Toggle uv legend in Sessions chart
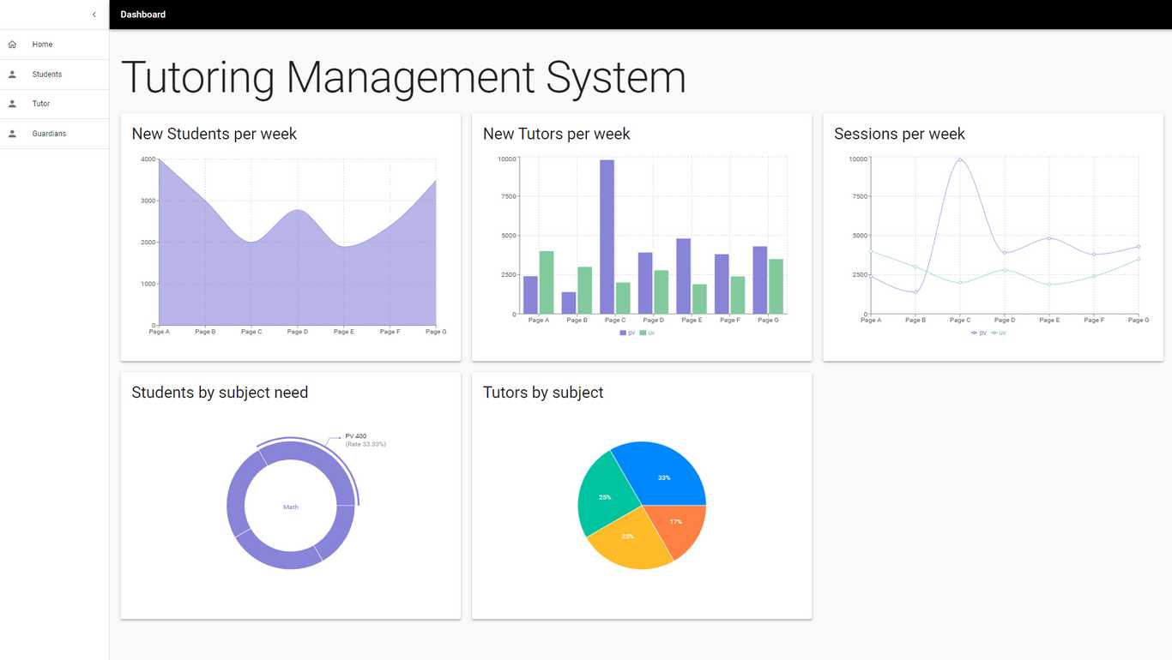Image resolution: width=1172 pixels, height=660 pixels. click(999, 333)
